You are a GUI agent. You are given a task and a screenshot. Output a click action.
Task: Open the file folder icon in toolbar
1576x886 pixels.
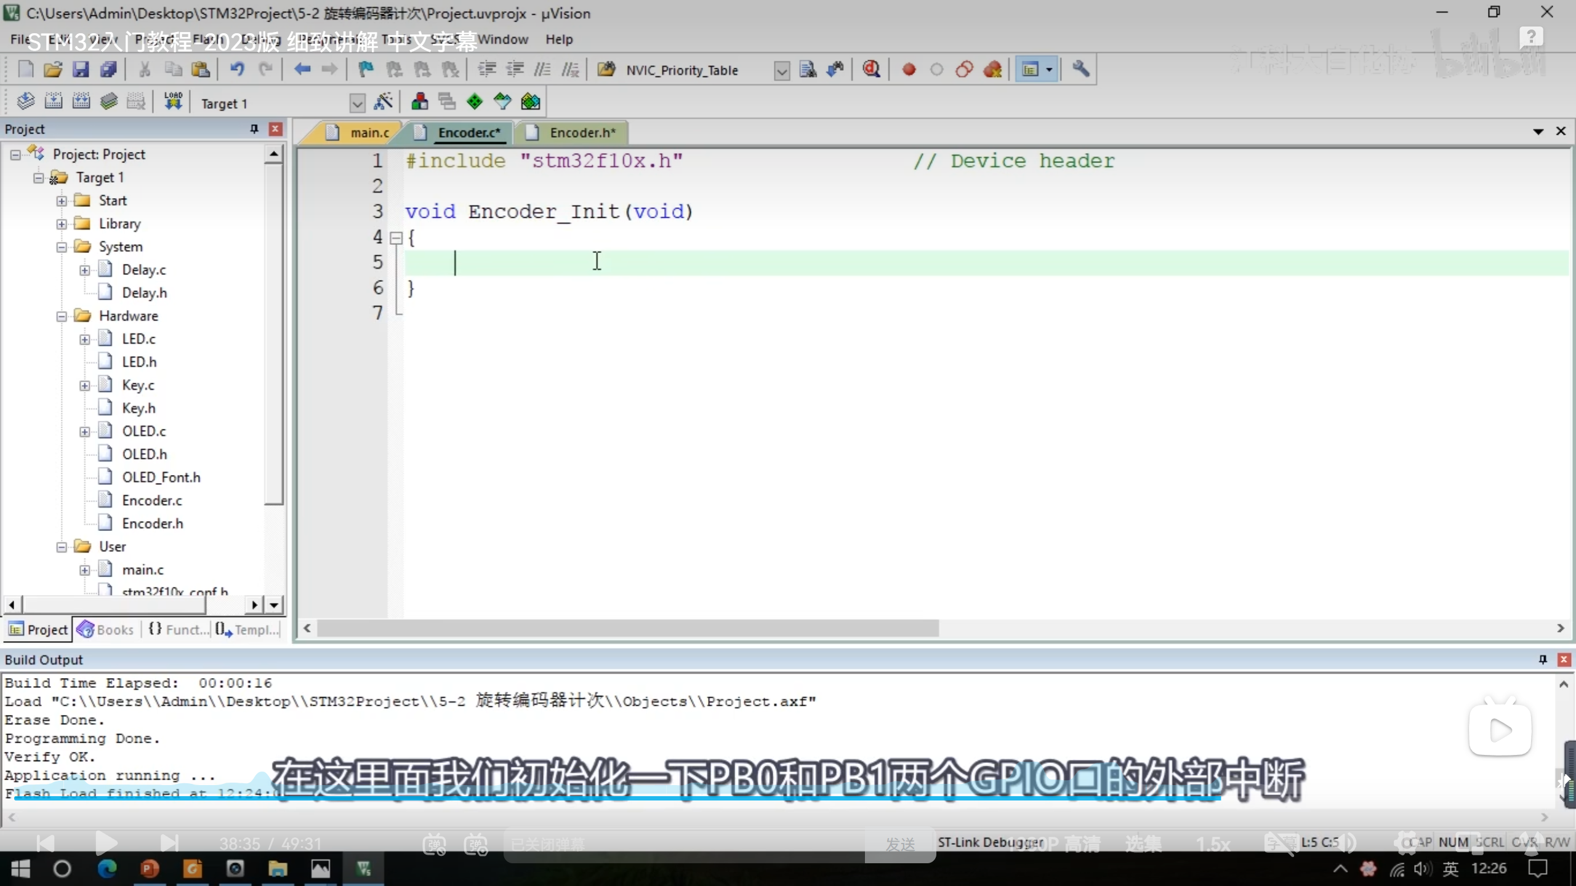pyautogui.click(x=53, y=70)
